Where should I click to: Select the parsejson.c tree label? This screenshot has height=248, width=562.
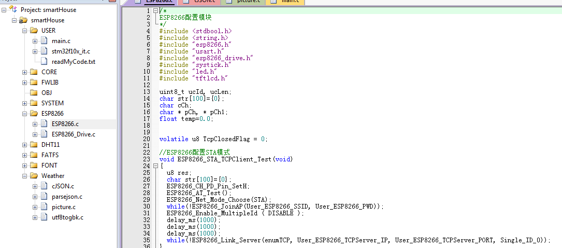coord(67,197)
